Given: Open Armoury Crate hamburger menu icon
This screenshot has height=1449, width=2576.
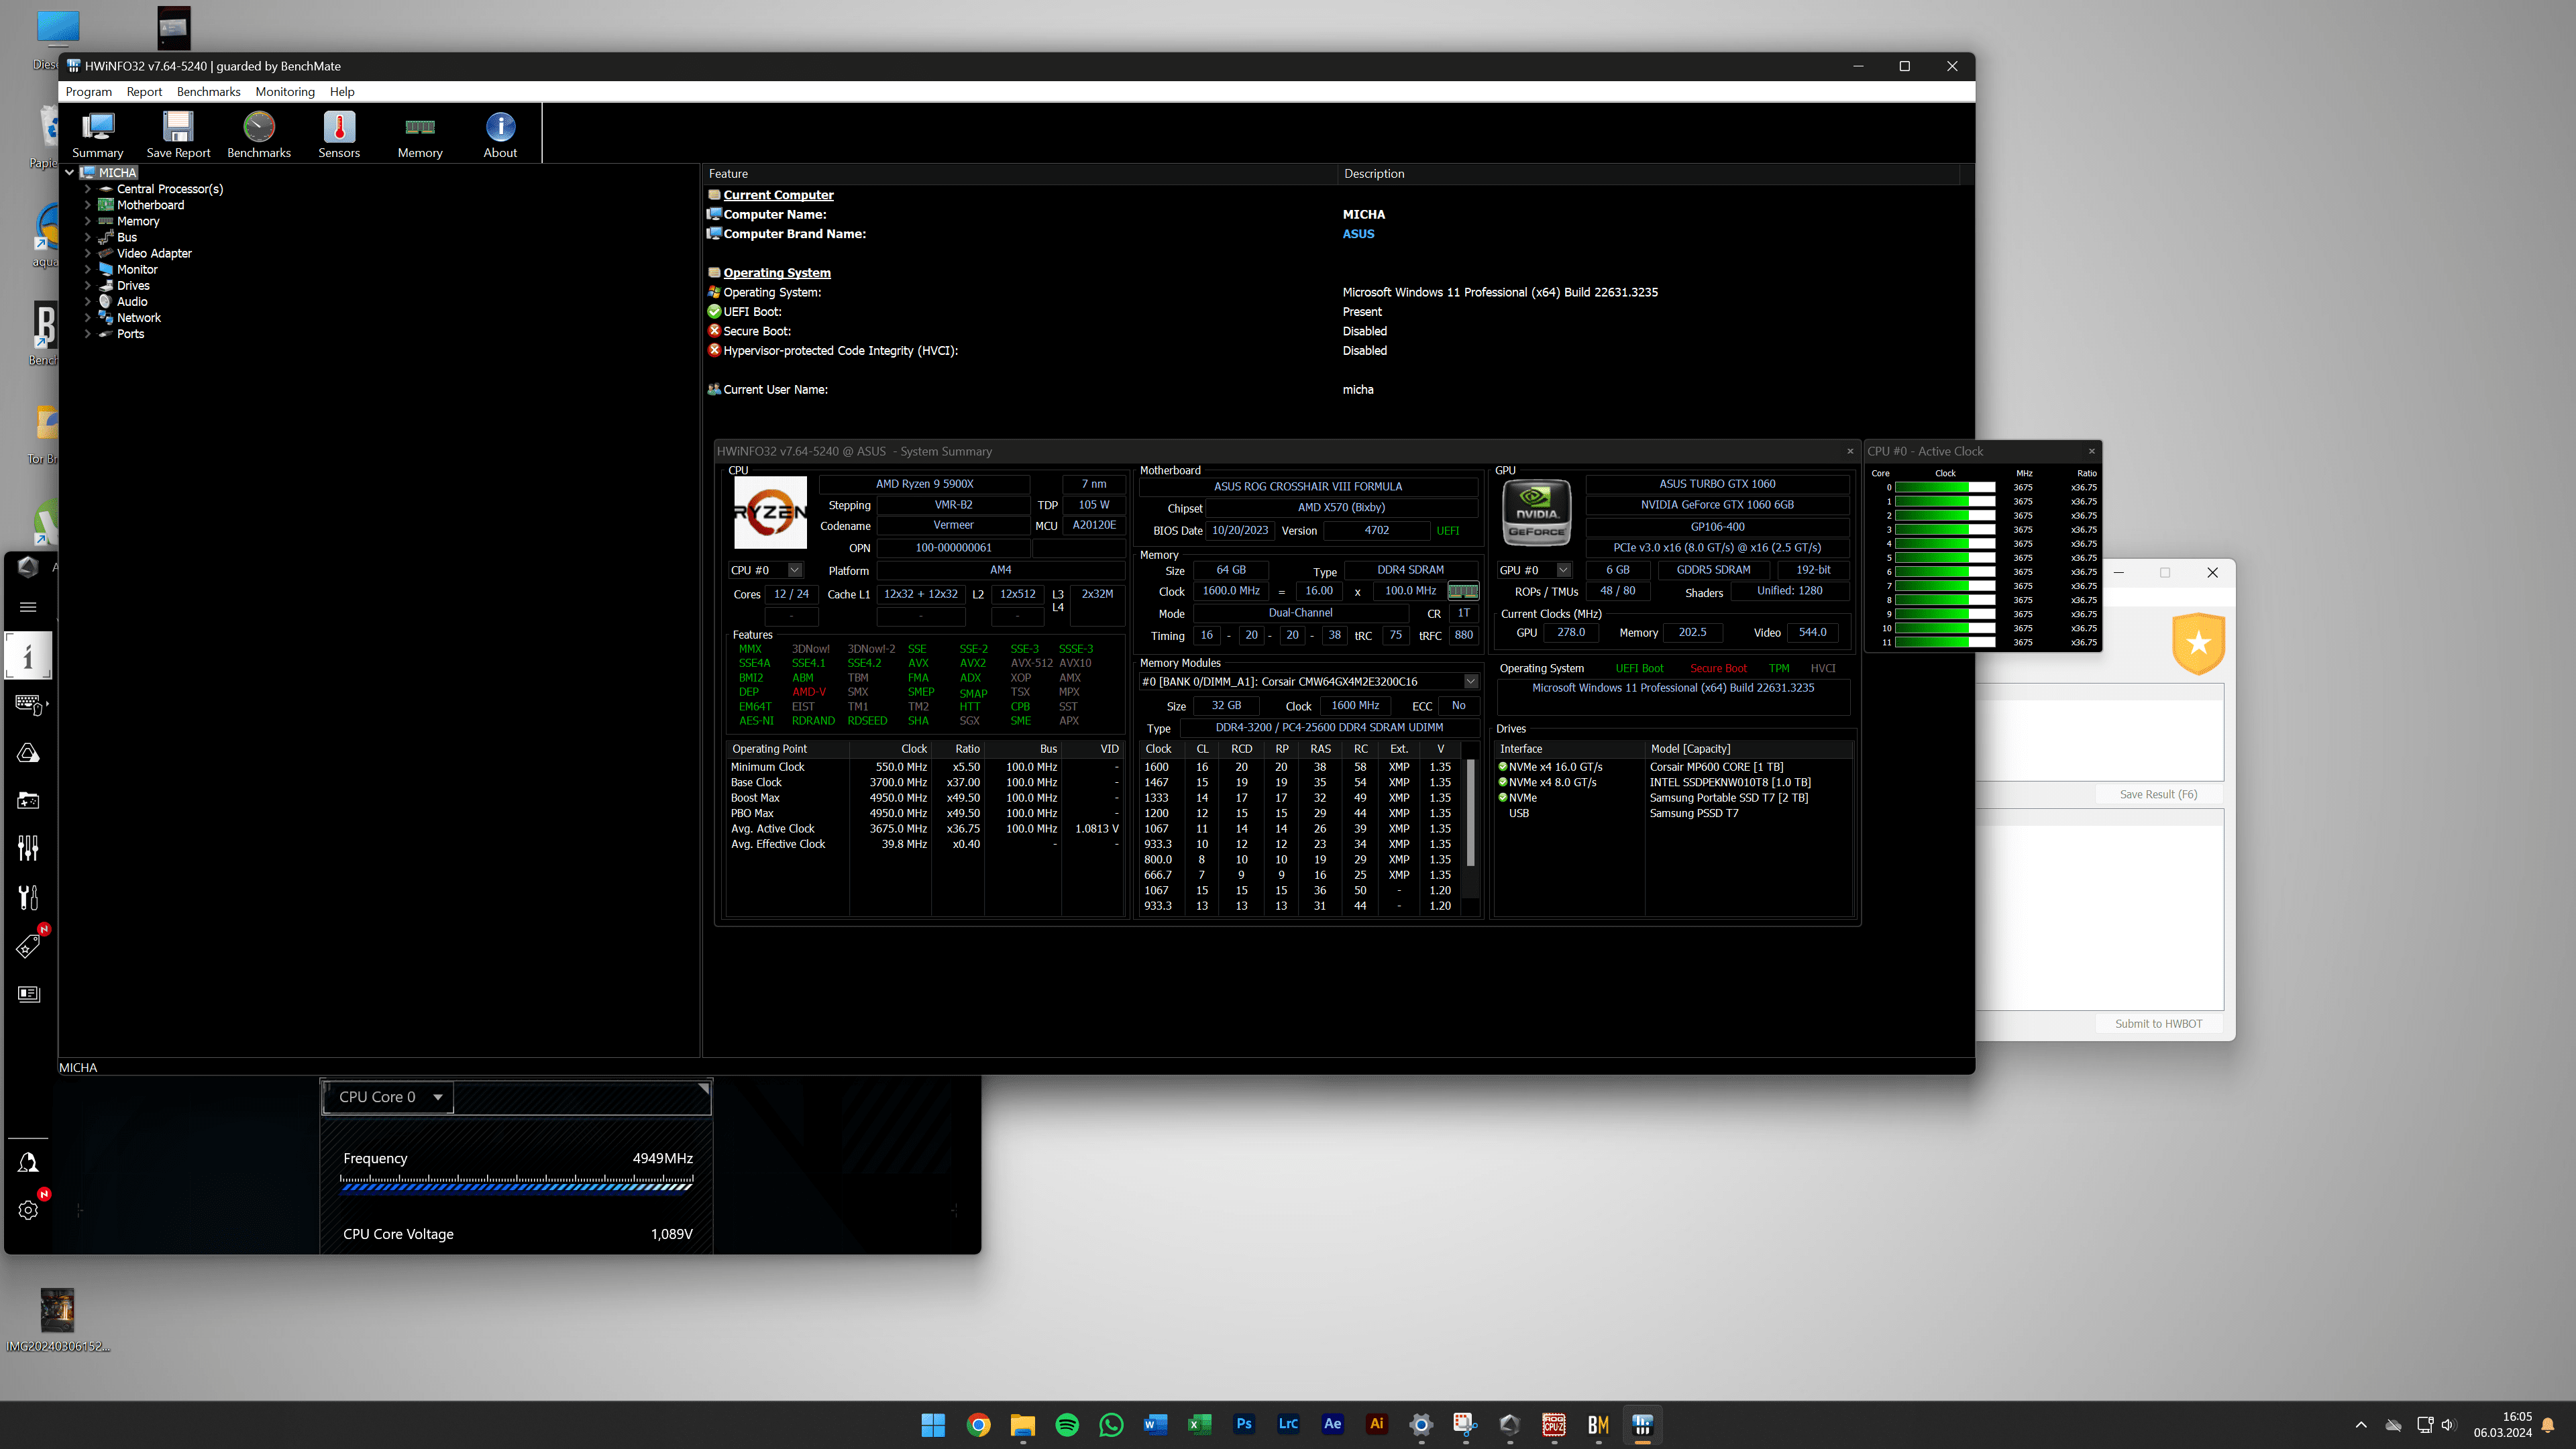Looking at the screenshot, I should click(x=28, y=607).
